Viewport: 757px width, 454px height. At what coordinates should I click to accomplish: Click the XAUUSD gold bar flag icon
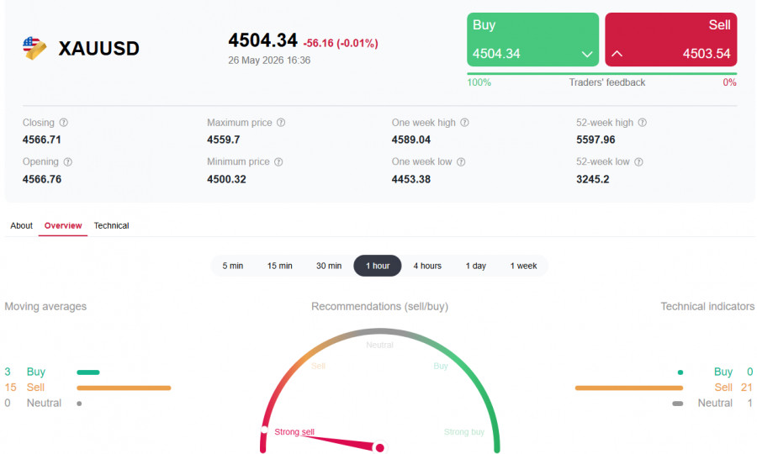click(34, 48)
